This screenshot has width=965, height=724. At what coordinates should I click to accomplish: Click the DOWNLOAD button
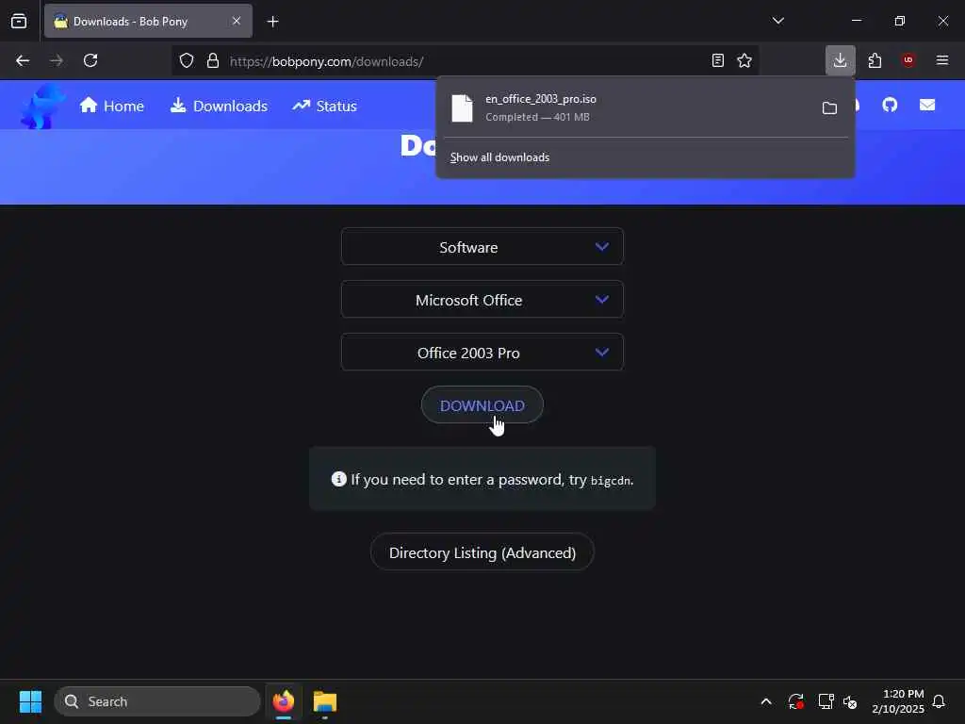click(x=482, y=405)
